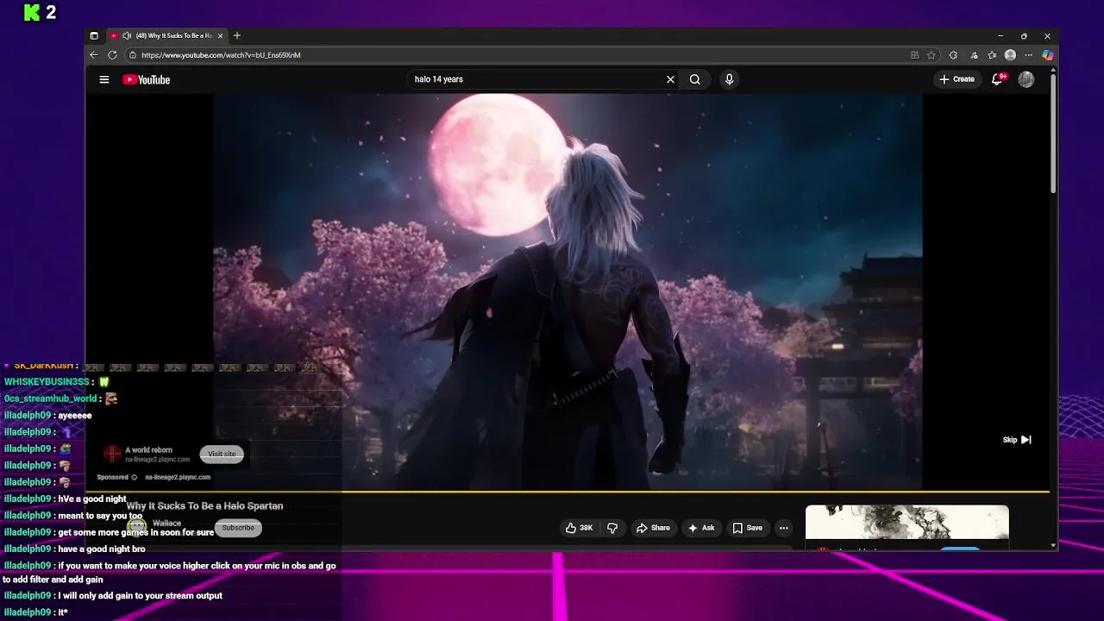Open YouTube notifications bell
The height and width of the screenshot is (621, 1104).
tap(998, 78)
